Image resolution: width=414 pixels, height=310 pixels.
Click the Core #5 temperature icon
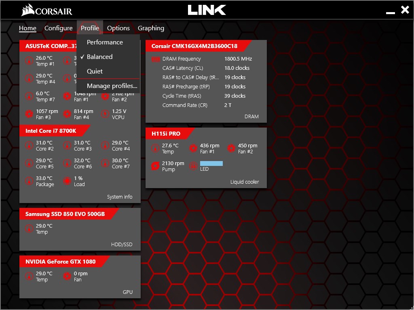[x=29, y=163]
